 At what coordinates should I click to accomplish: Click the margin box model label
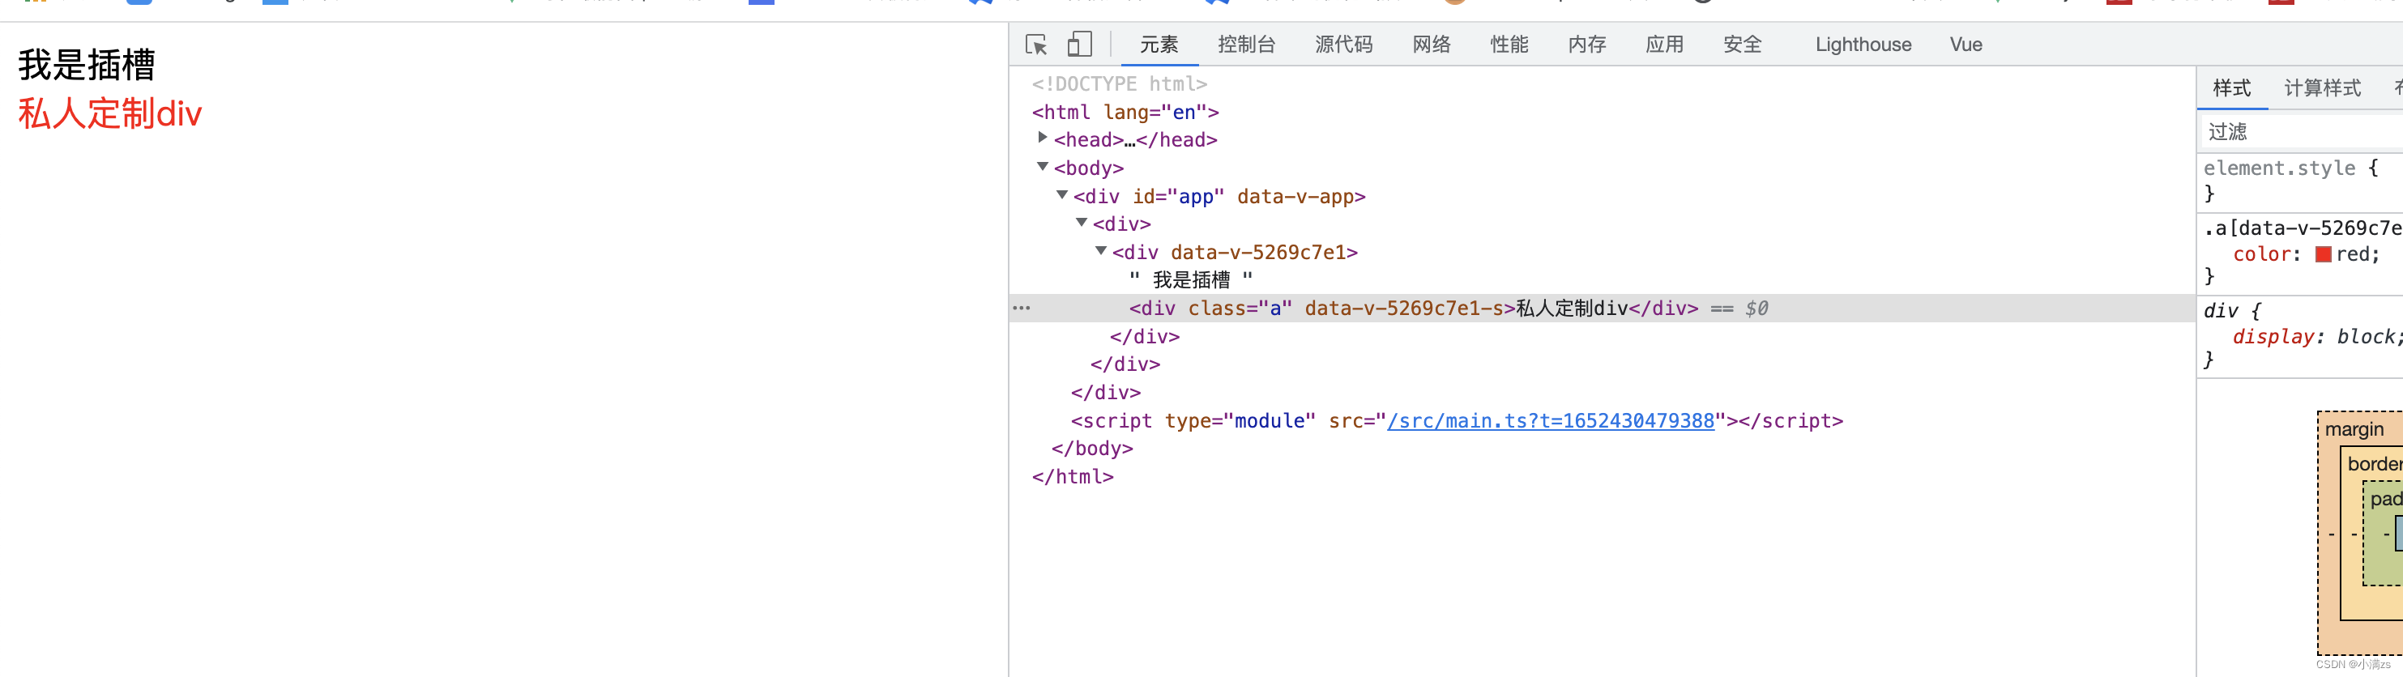tap(2354, 429)
